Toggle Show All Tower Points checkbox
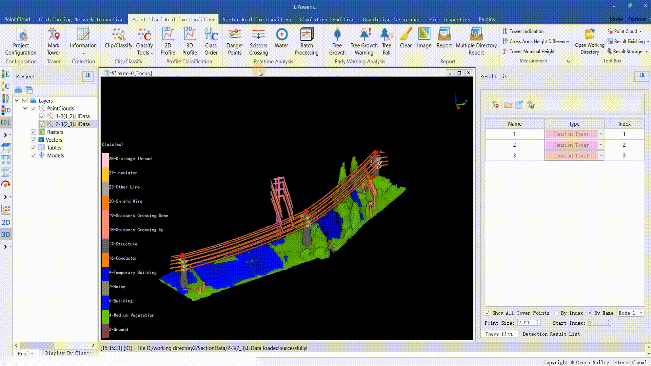 point(488,313)
